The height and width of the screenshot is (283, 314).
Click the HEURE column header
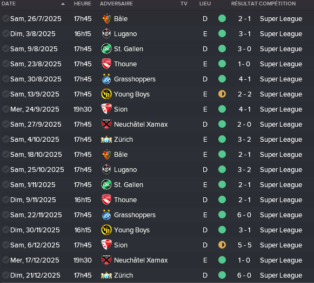tap(83, 4)
